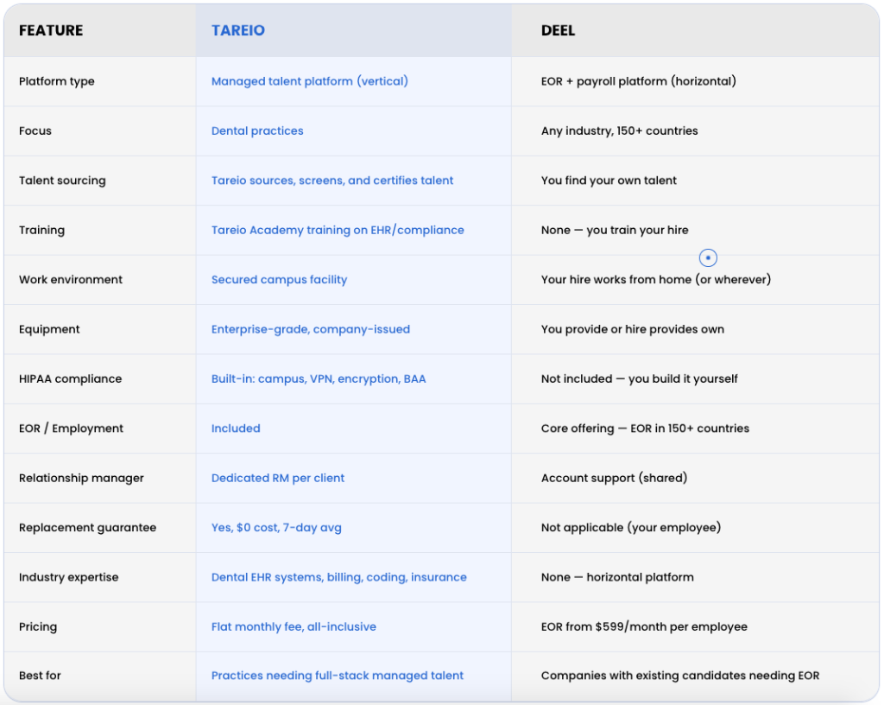Click 'Not applicable (your employee)' cell
884x705 pixels.
[631, 528]
